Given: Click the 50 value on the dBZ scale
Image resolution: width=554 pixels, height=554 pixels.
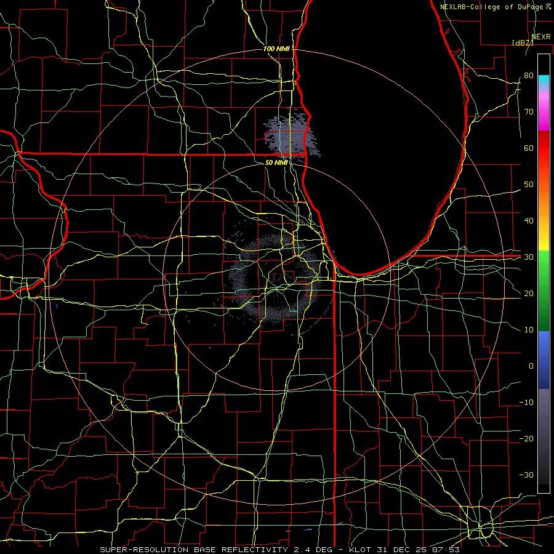Looking at the screenshot, I should [x=529, y=185].
